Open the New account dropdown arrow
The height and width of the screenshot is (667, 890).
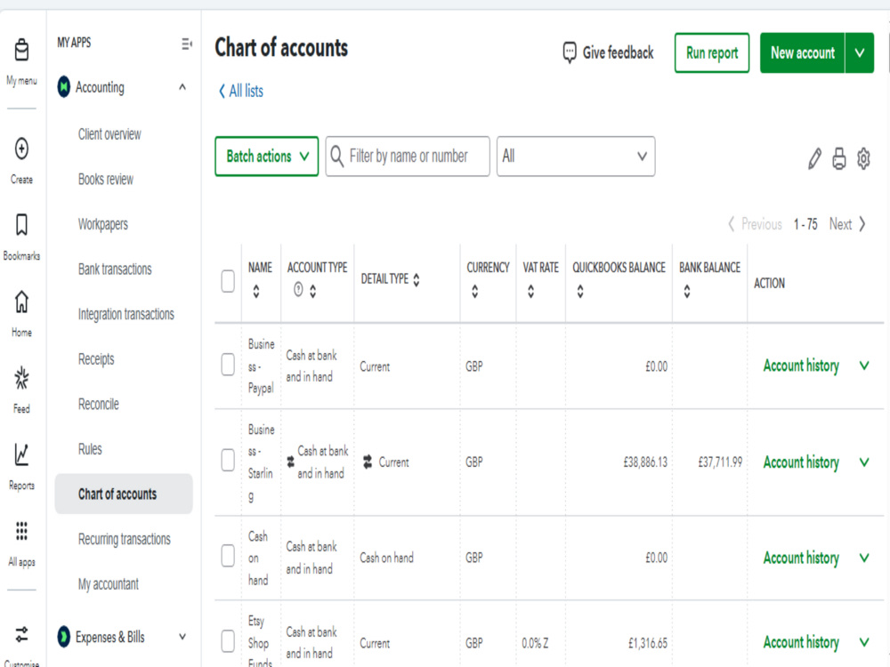point(860,52)
